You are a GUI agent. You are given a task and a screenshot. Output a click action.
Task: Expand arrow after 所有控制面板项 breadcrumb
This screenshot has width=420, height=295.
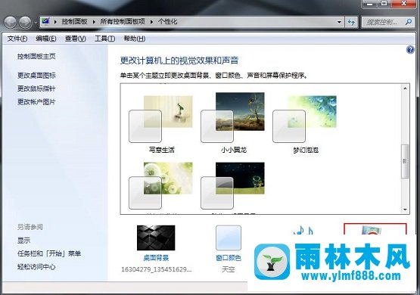(x=151, y=22)
